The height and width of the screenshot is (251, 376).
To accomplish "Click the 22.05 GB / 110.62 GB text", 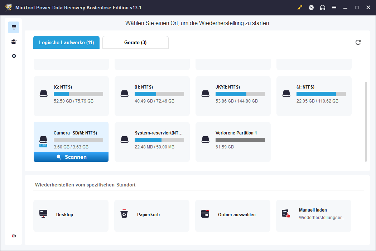I will (317, 101).
